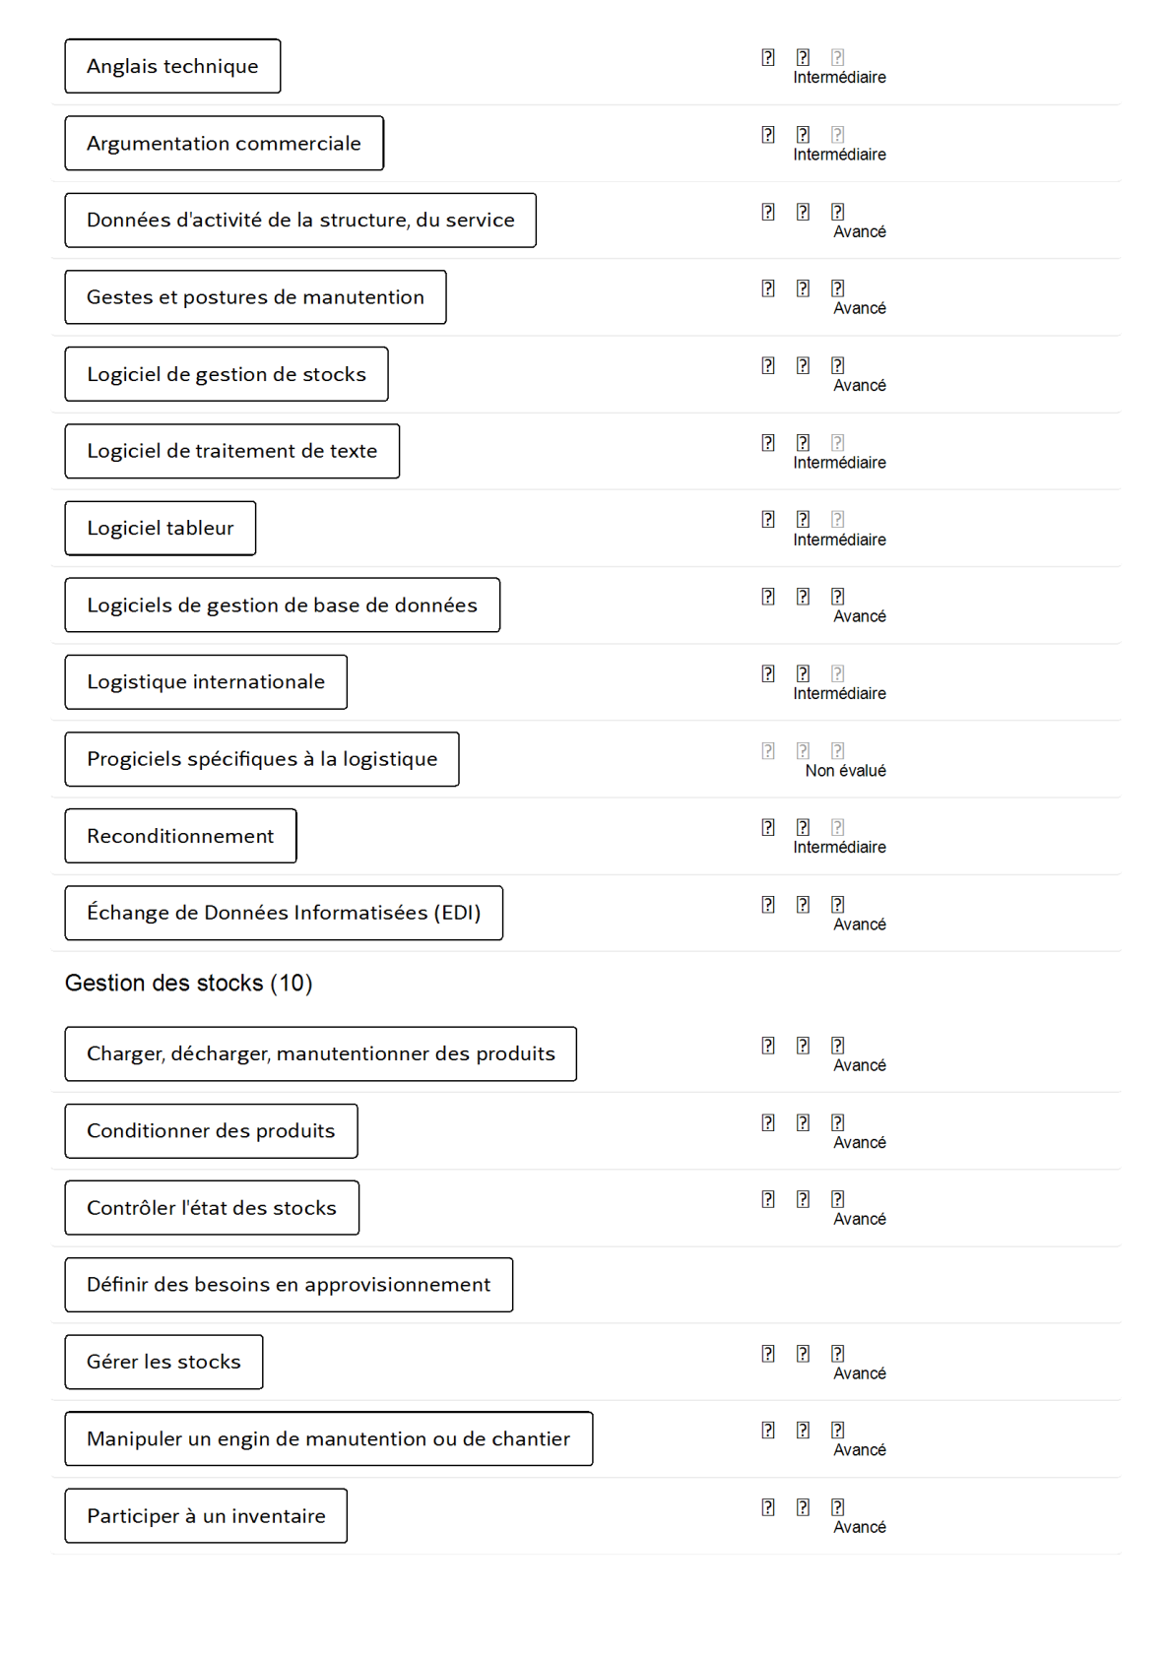Viewport: 1170px width, 1656px height.
Task: Click the Non évalué label for Progiciels spécifiques
Action: [x=845, y=771]
